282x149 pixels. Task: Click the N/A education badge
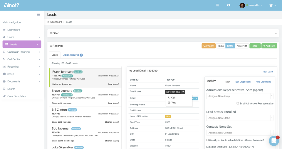tap(168, 117)
